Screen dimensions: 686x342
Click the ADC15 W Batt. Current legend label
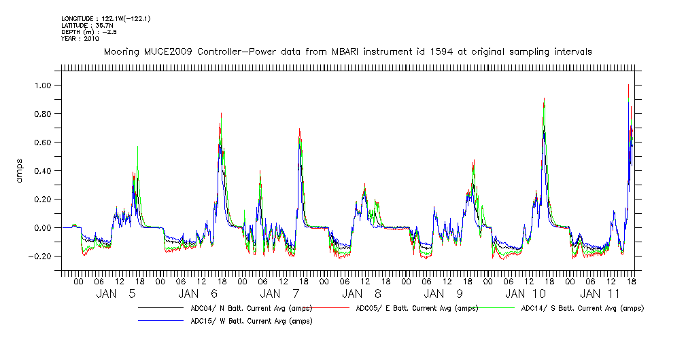(251, 321)
